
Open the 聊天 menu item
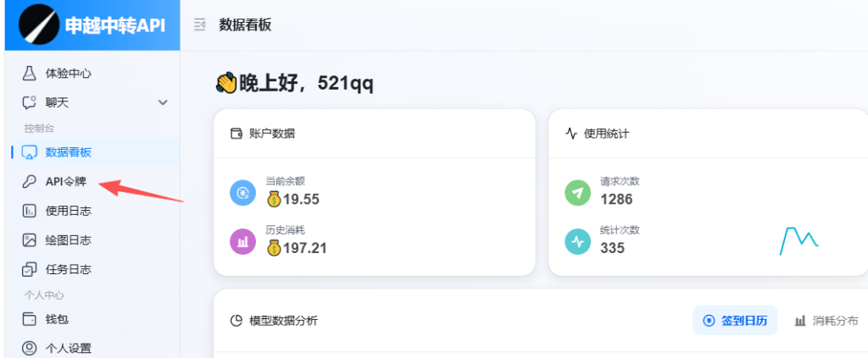coord(57,102)
